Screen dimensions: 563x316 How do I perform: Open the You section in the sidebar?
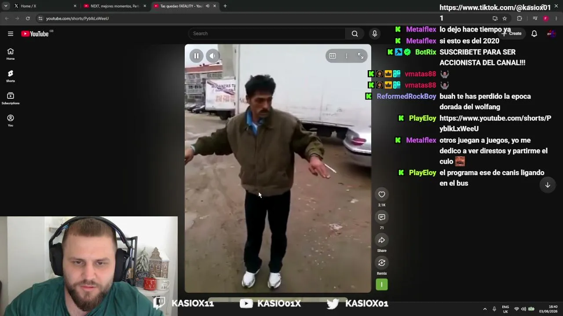pos(11,121)
